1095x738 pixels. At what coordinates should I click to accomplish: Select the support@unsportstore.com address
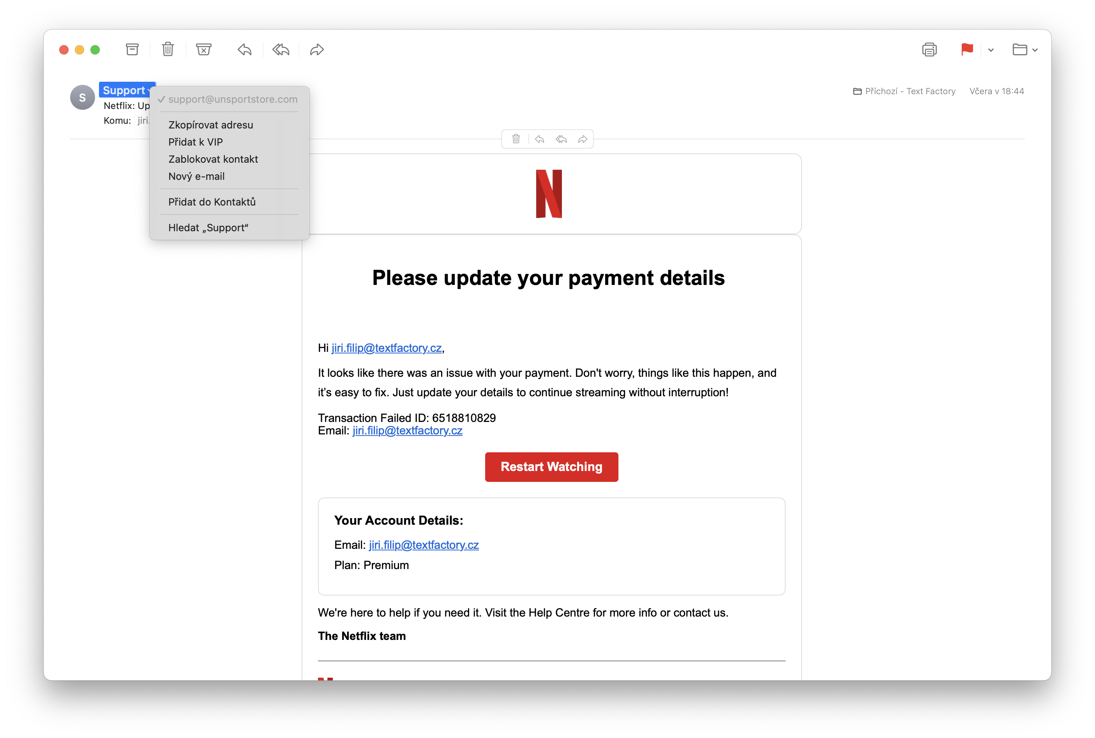click(x=233, y=99)
